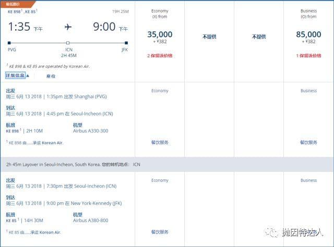Click the 9:00 下午 arrival time
Image resolution: width=334 pixels, height=247 pixels.
[x=110, y=27]
